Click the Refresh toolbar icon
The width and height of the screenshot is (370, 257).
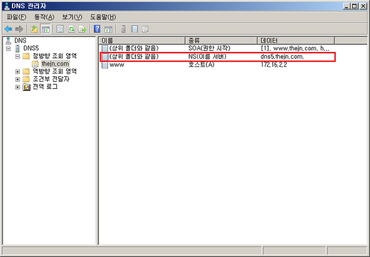click(x=72, y=29)
